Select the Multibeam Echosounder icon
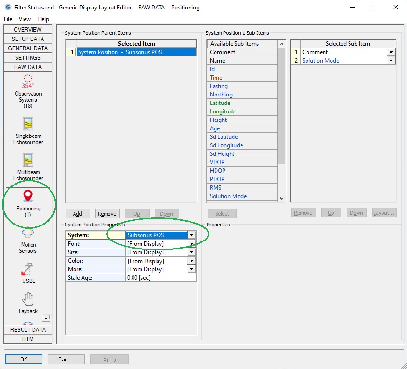 (28, 160)
